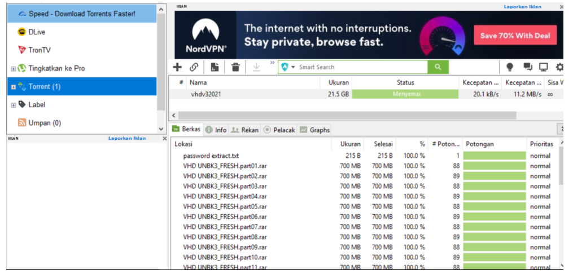573x274 pixels.
Task: Switch to the Graphs tab
Action: pyautogui.click(x=314, y=130)
